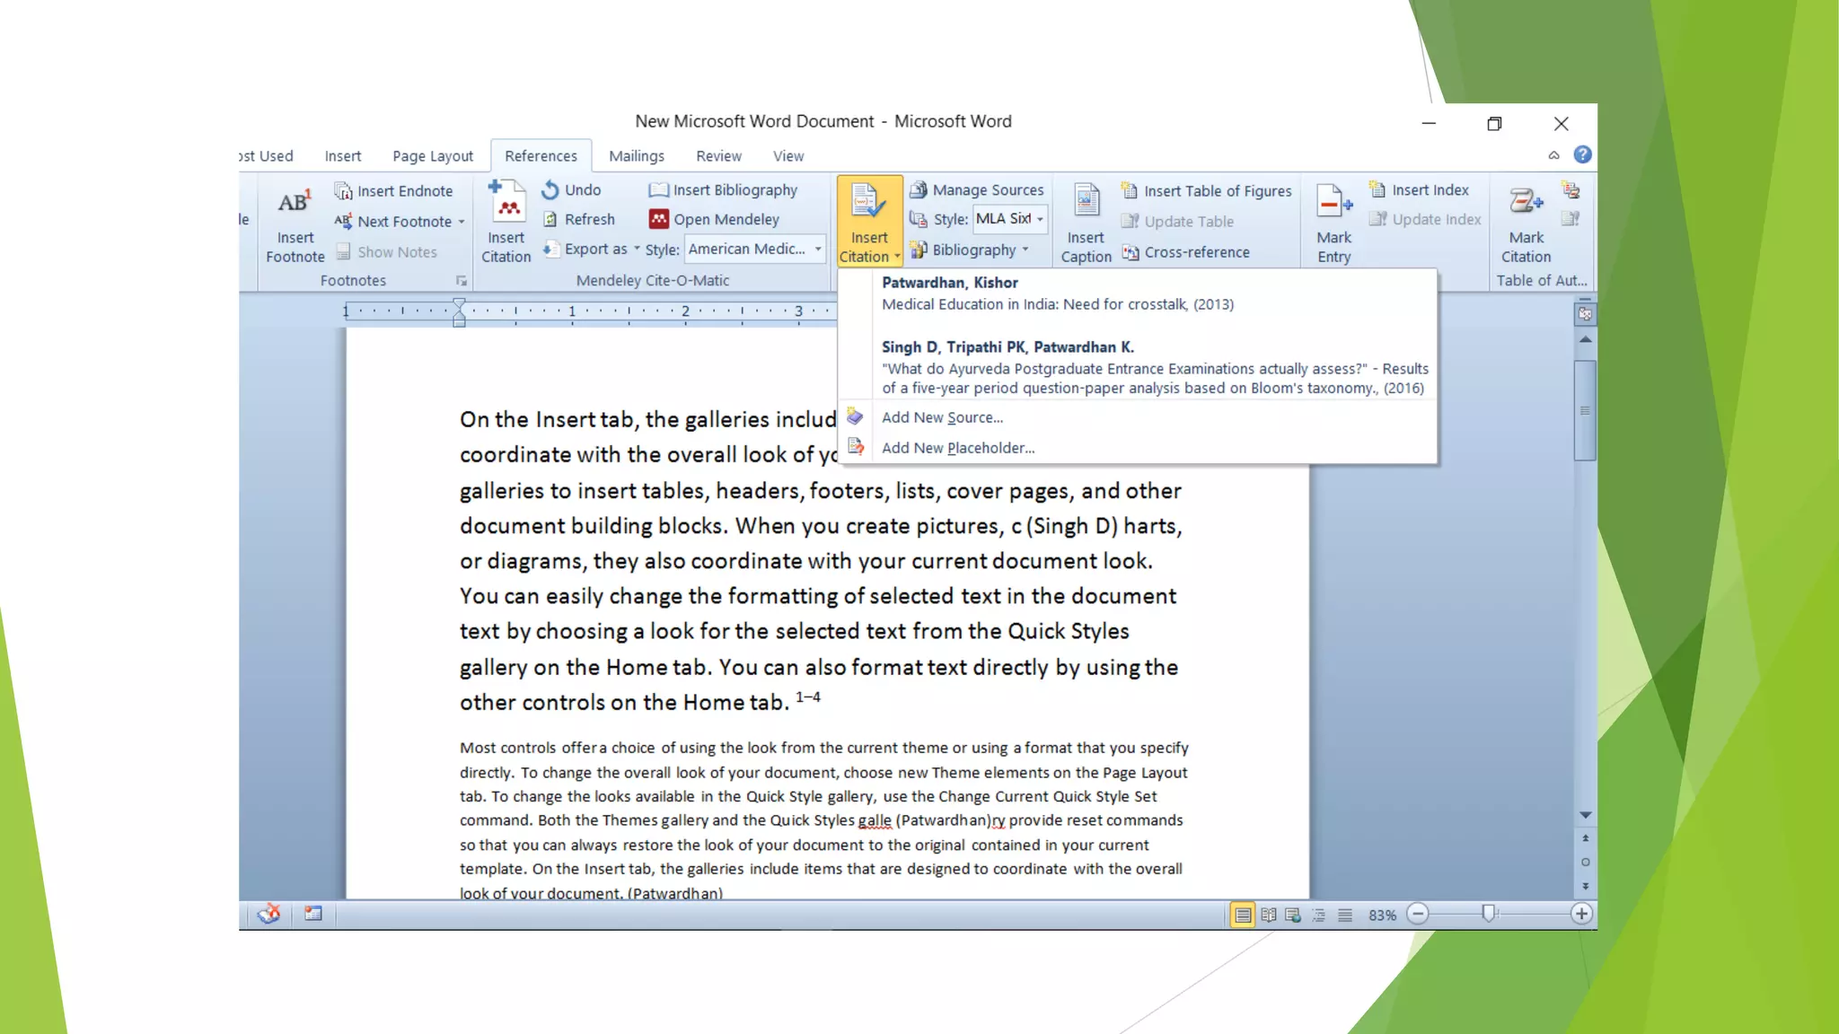Click the Mendeley Insert Citation icon
The width and height of the screenshot is (1839, 1034).
[506, 203]
